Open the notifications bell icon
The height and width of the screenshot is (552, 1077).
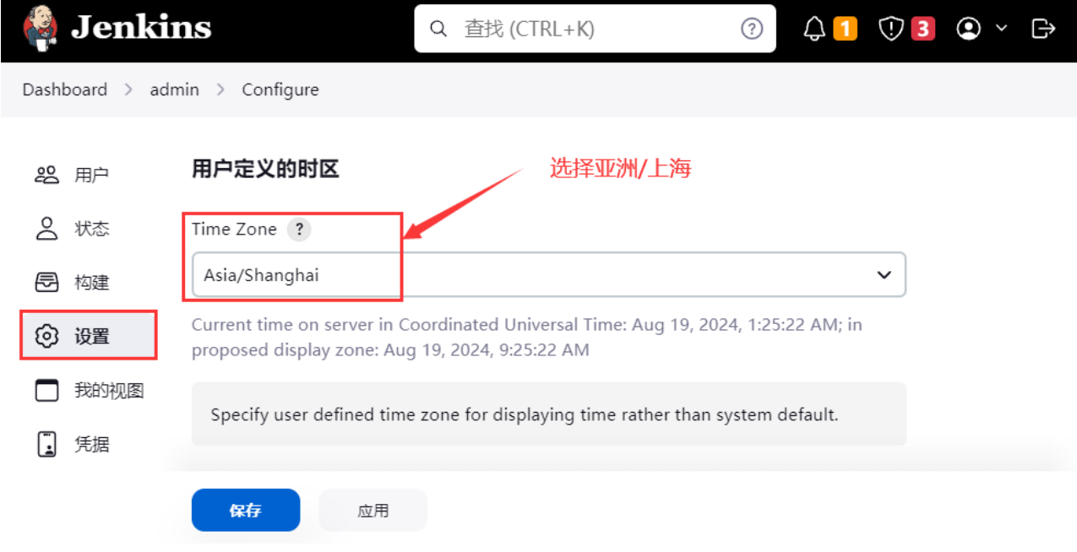click(x=814, y=29)
